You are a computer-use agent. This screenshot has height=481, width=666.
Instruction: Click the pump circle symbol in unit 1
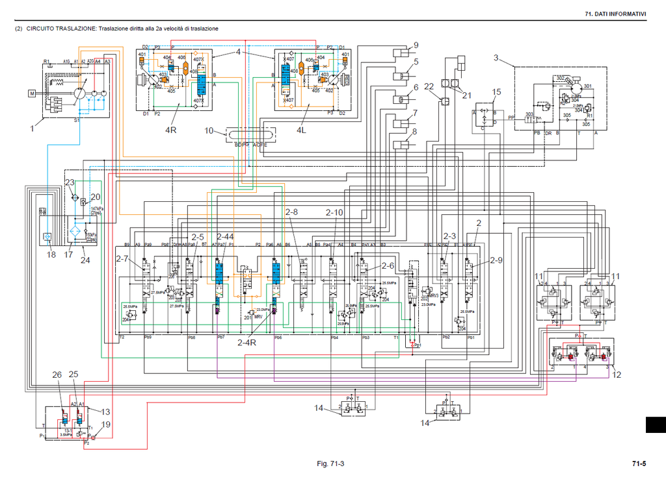[x=79, y=93]
